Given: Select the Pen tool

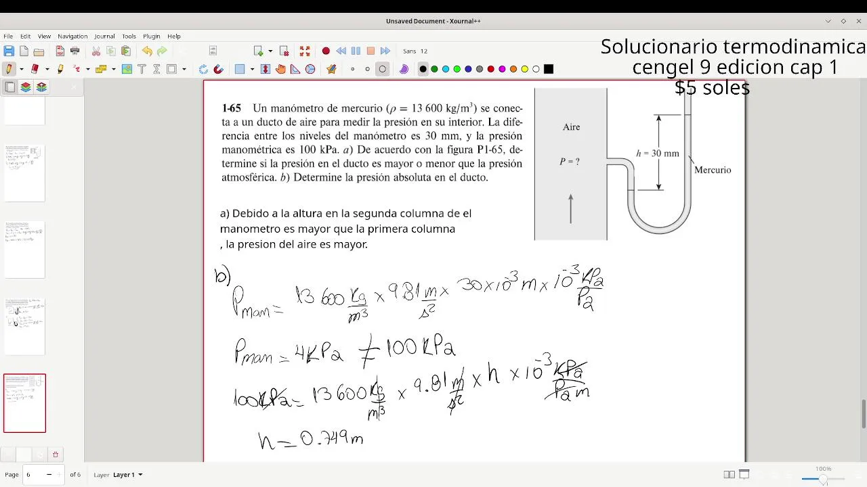Looking at the screenshot, I should (9, 69).
